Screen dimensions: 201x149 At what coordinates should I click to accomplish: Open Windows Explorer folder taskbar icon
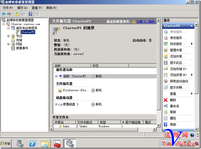click(x=45, y=143)
